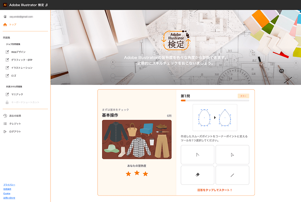Image resolution: width=301 pixels, height=202 pixels.
Task: Click the 基本操作 heading
Action: coord(110,115)
